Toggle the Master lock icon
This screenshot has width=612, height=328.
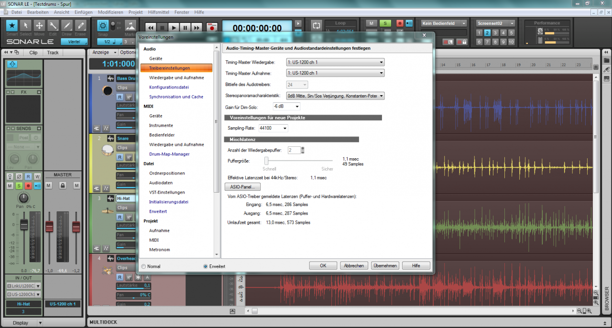pos(62,186)
